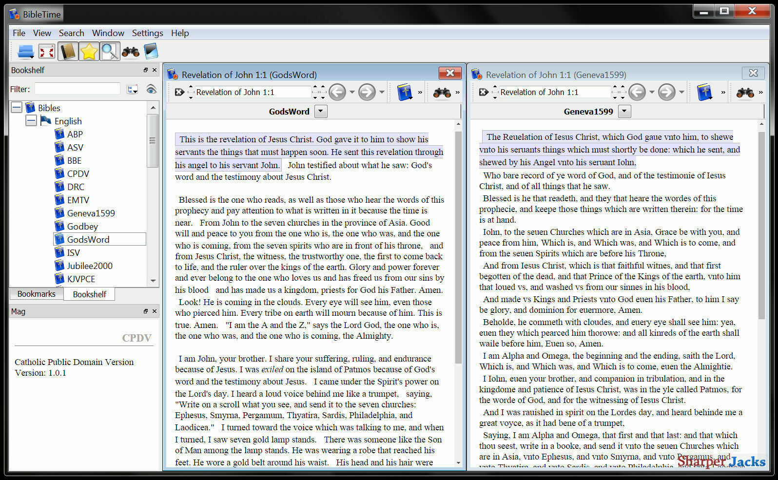Go forward in Geneva1599 window history
This screenshot has width=778, height=480.
tap(667, 92)
